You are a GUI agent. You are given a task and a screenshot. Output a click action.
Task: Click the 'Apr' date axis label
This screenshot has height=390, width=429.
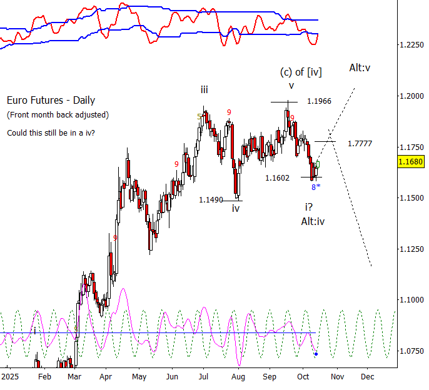point(106,377)
